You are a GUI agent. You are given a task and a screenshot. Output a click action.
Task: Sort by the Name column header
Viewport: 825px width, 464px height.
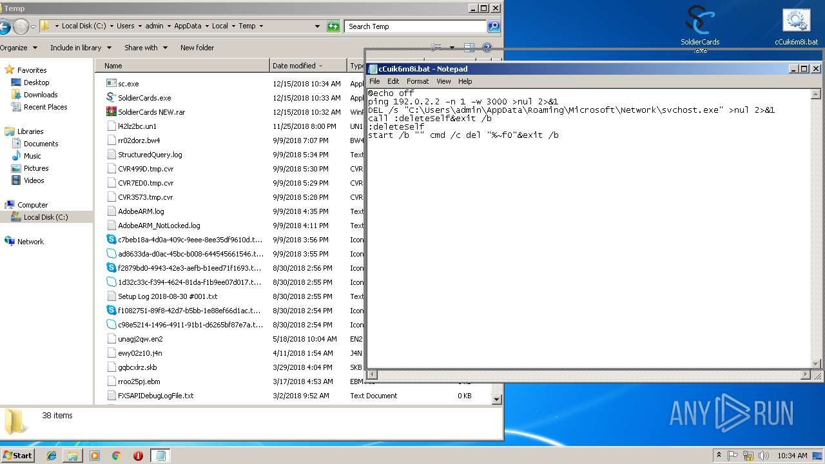(182, 66)
